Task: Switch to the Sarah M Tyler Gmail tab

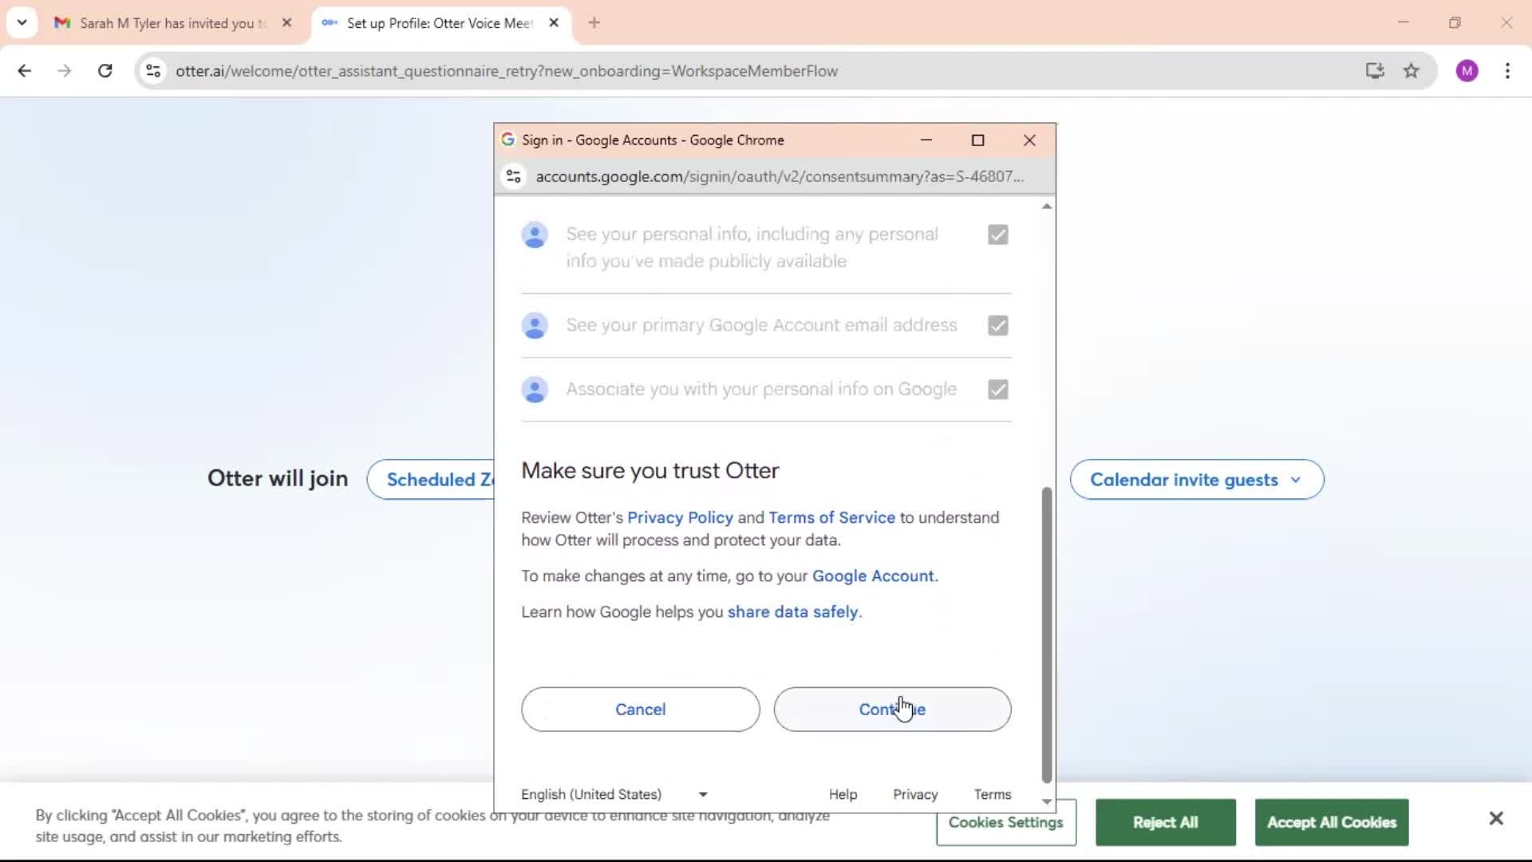Action: point(173,23)
